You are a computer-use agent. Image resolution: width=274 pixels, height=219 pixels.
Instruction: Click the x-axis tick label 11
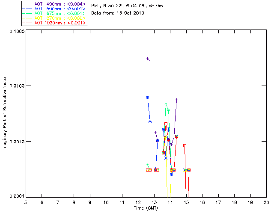pyautogui.click(x=122, y=202)
